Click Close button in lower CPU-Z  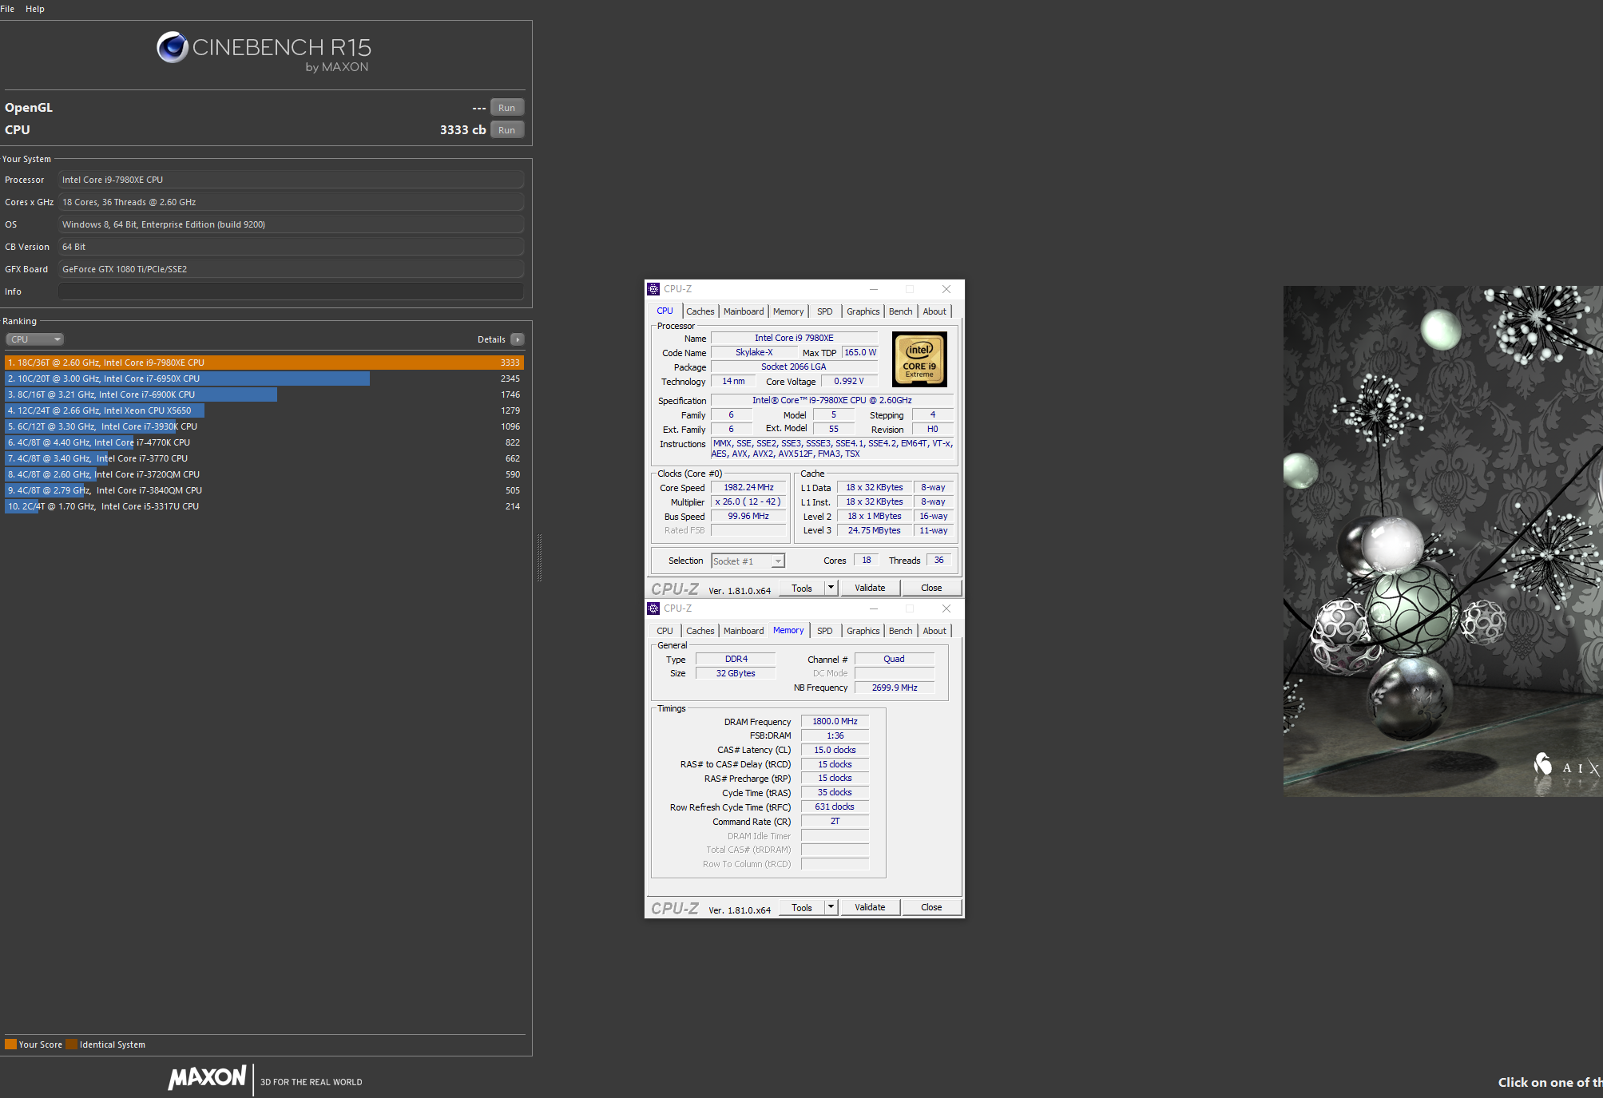(931, 908)
